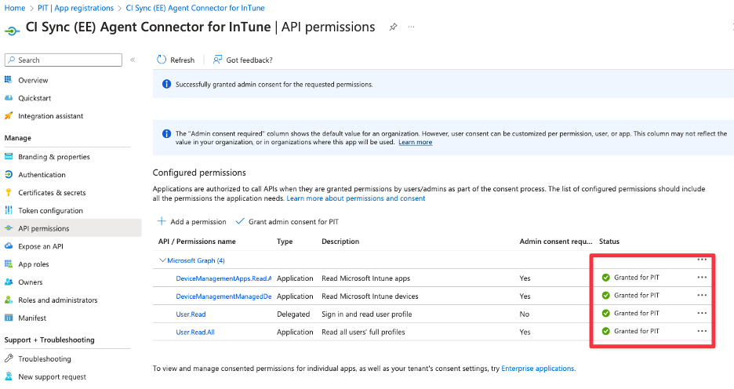Open ellipsis menu for User.Read row

click(x=702, y=313)
